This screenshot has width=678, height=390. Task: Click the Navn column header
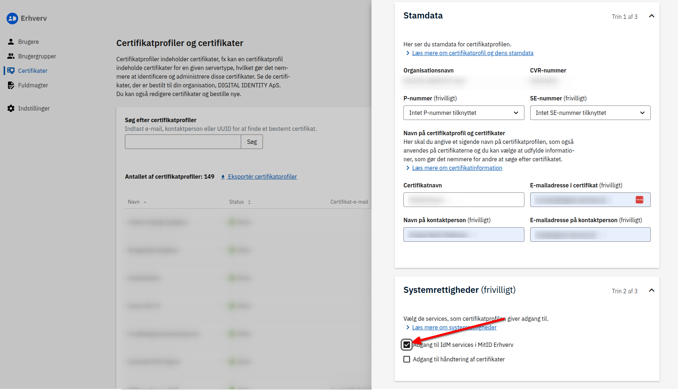134,202
